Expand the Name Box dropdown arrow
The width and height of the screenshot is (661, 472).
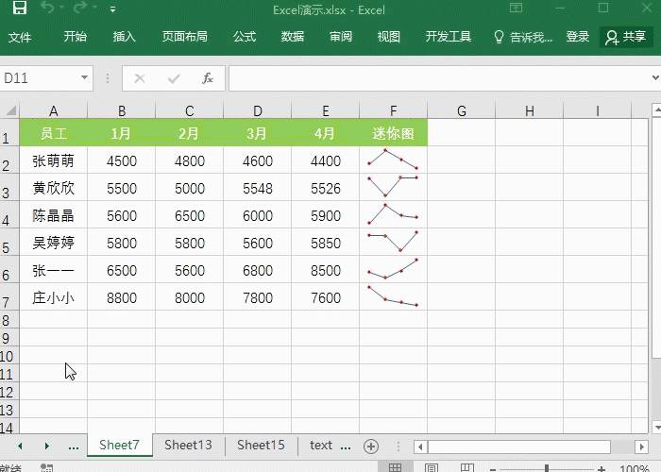84,78
